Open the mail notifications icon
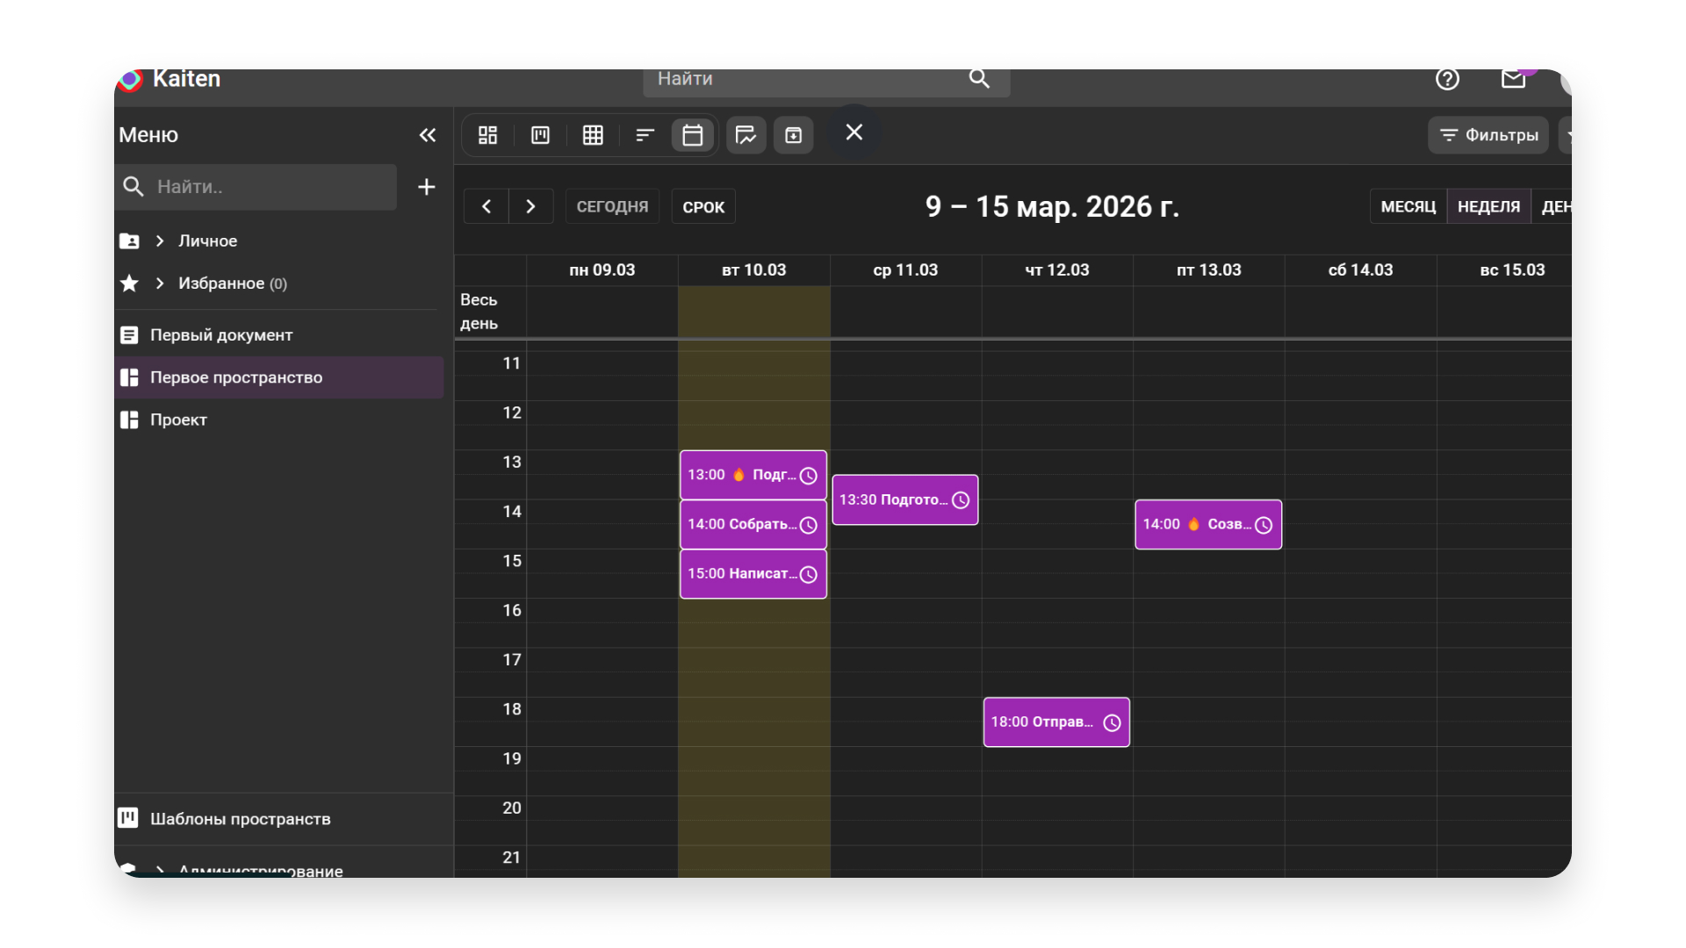 pyautogui.click(x=1513, y=80)
